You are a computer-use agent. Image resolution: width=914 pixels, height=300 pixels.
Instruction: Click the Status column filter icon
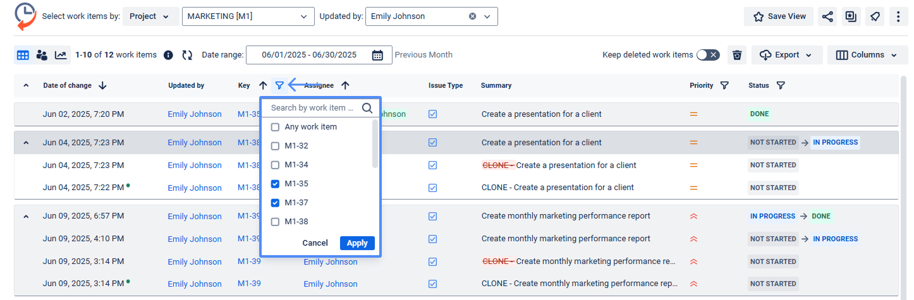tap(781, 85)
